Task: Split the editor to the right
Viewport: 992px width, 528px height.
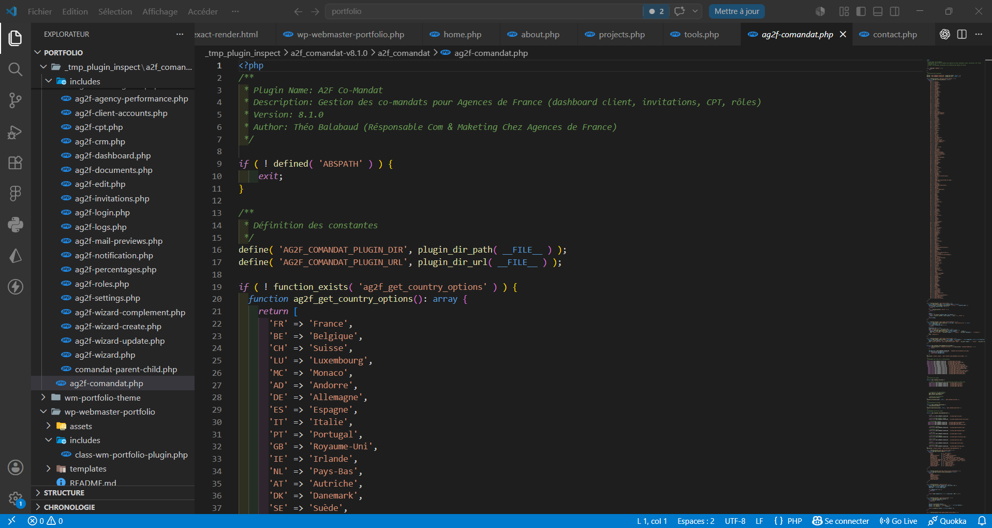Action: [961, 34]
